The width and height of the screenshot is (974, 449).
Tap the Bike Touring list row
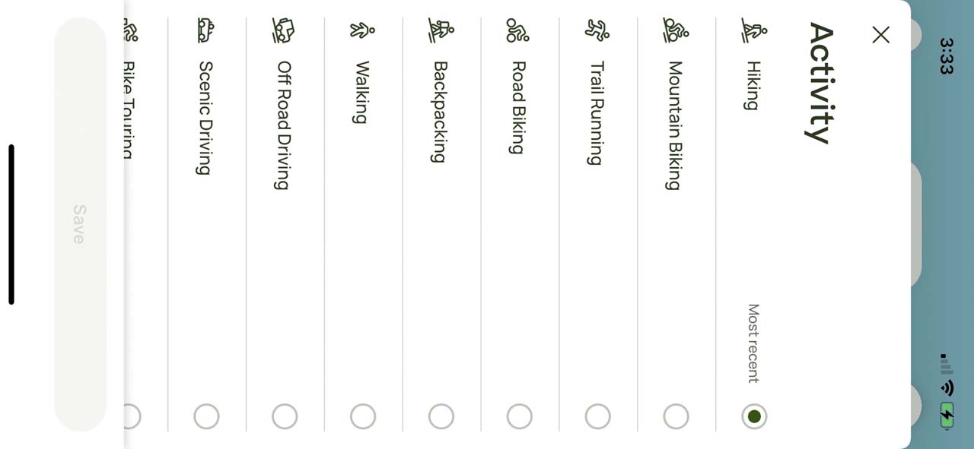(x=131, y=224)
